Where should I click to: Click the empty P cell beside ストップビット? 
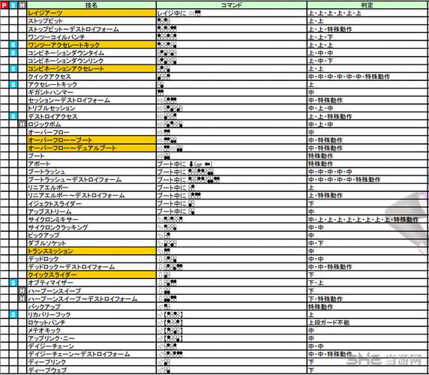(x=4, y=21)
